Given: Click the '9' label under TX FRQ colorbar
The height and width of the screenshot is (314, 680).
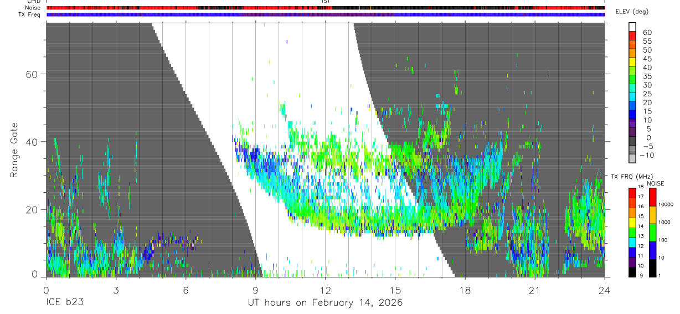Looking at the screenshot, I should point(641,275).
